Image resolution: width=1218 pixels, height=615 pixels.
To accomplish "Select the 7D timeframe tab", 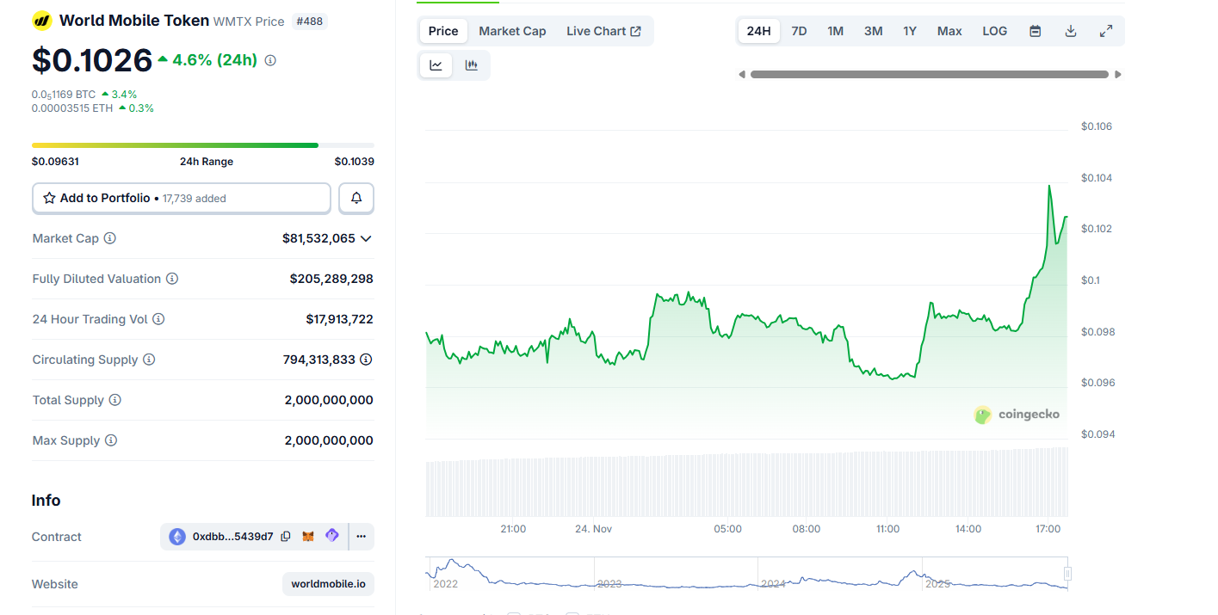I will (x=798, y=30).
